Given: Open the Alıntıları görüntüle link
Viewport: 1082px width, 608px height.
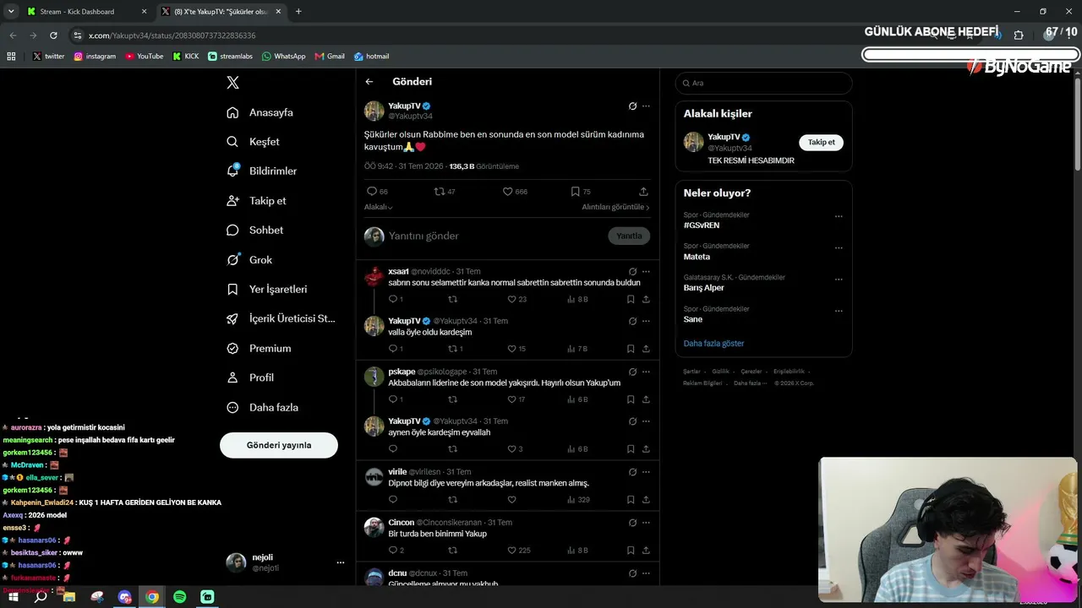Looking at the screenshot, I should point(615,207).
